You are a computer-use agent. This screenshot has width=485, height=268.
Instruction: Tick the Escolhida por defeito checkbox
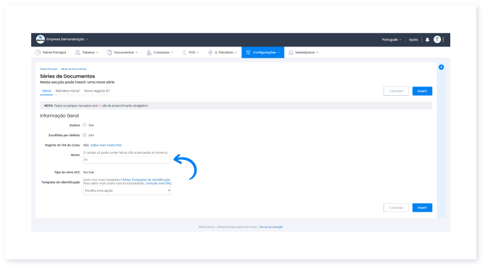pyautogui.click(x=84, y=135)
